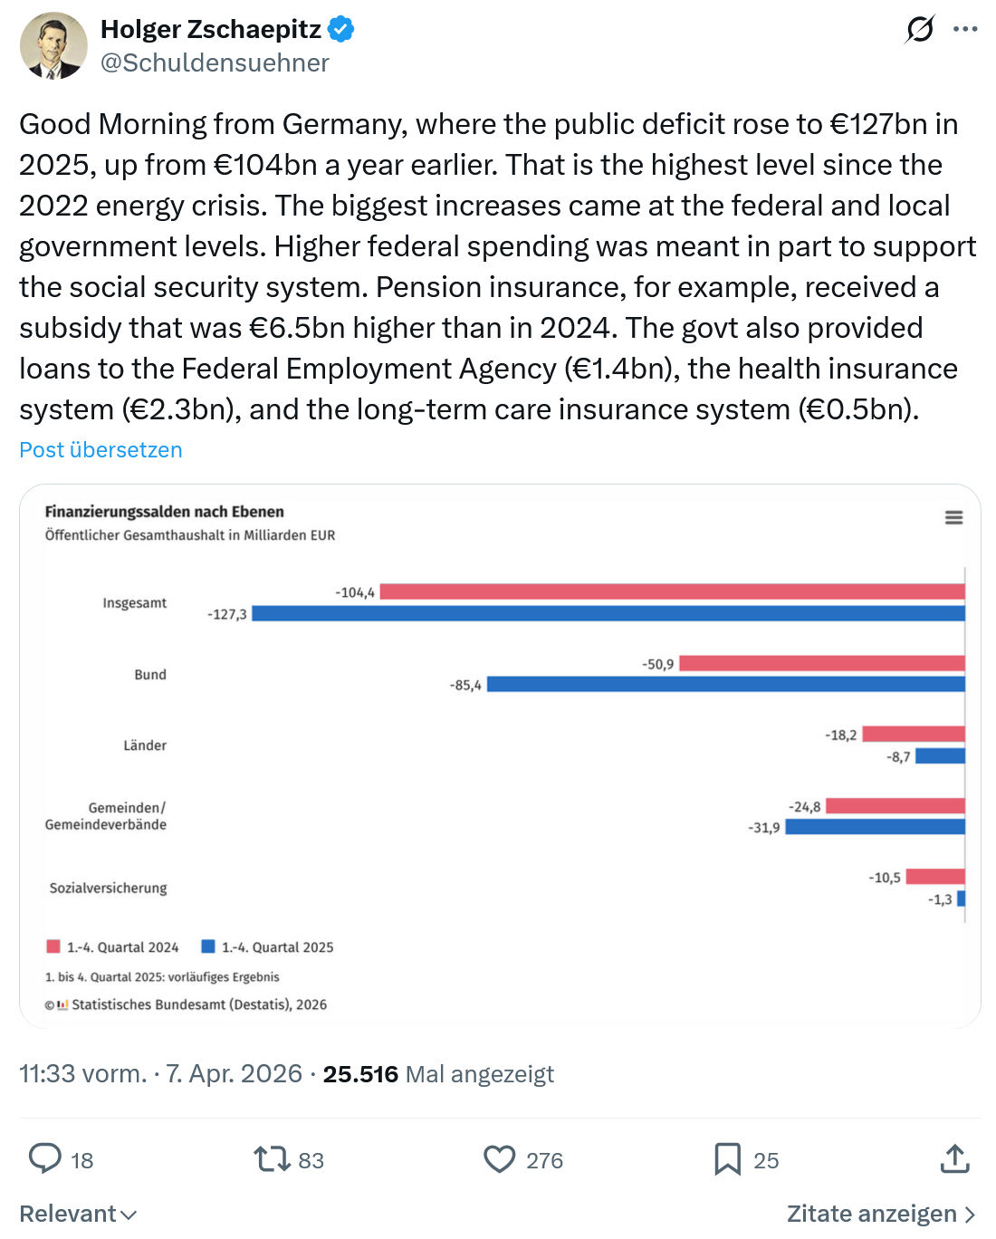This screenshot has width=996, height=1239.
Task: Click the post timestamp 11:33 vorm.
Action: 82,1073
